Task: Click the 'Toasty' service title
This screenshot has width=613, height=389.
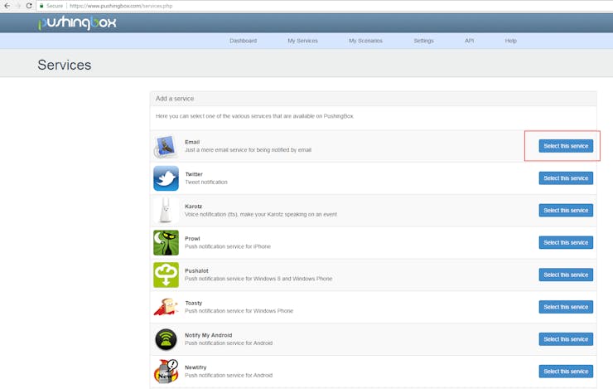Action: [x=194, y=303]
